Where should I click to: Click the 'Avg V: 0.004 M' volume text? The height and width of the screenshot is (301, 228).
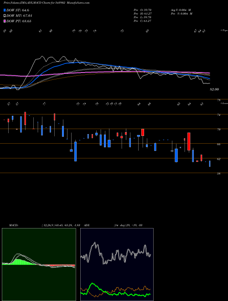click(181, 10)
